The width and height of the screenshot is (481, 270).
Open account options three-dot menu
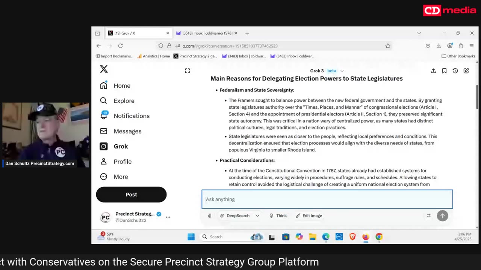coord(168,217)
